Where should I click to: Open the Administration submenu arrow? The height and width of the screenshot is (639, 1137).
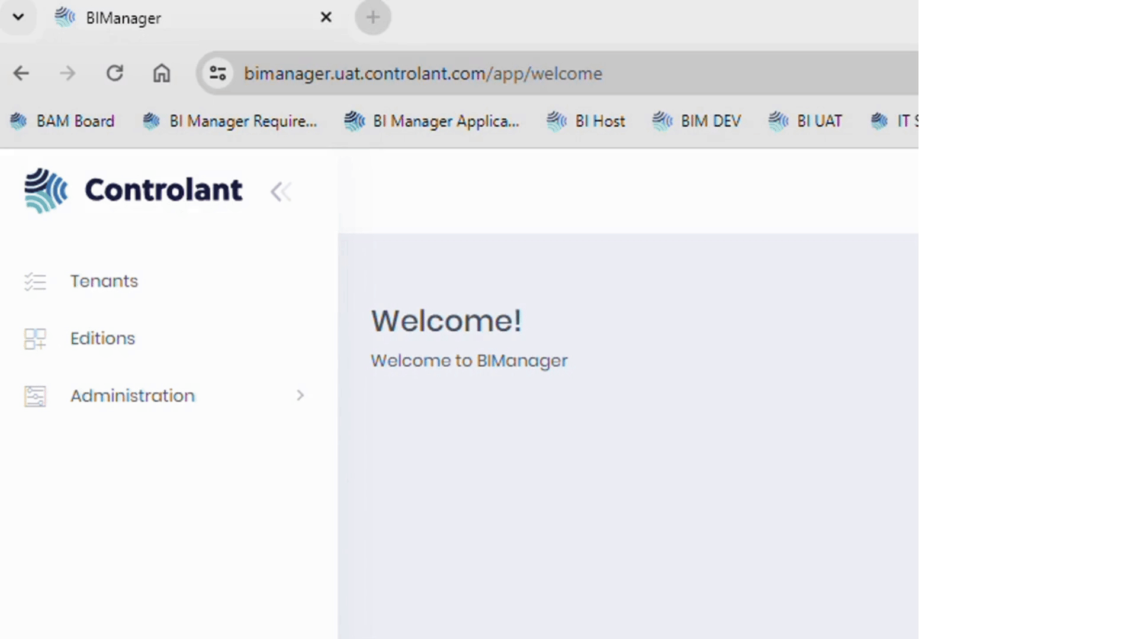tap(299, 396)
